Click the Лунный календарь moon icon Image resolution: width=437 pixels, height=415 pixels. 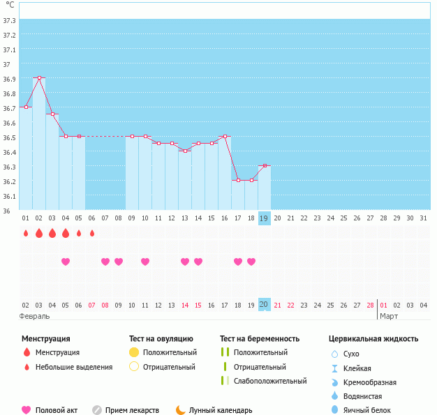(x=181, y=410)
